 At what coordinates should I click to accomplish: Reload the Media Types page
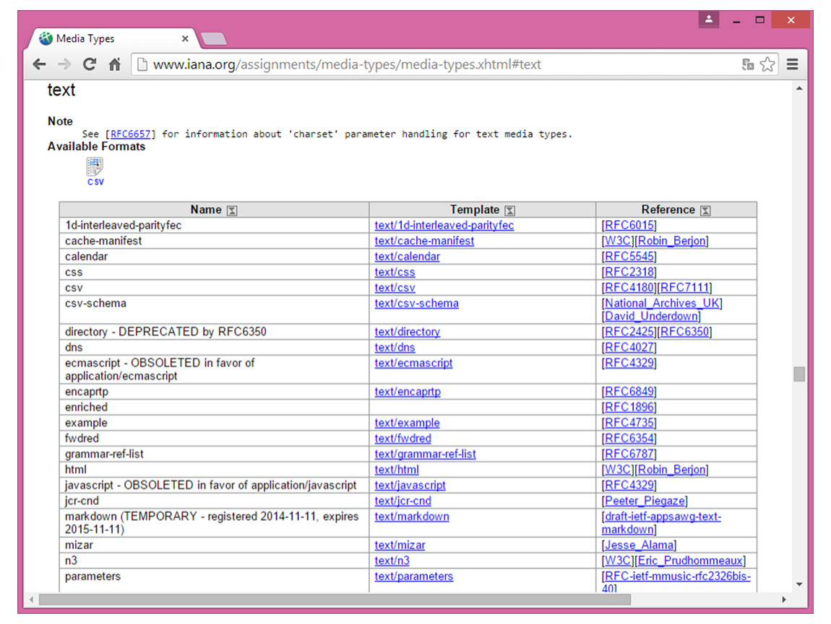tap(90, 64)
